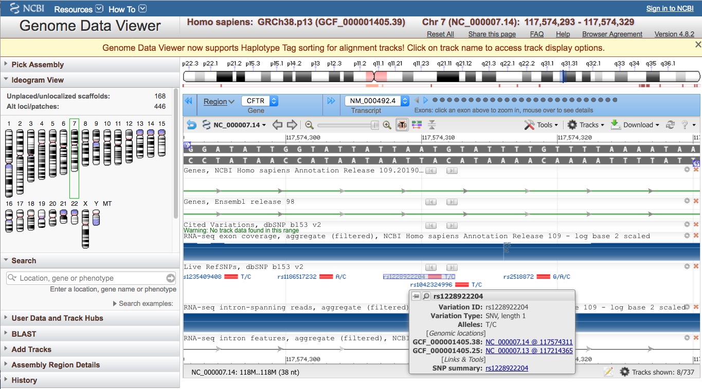Click Share this page link

tap(492, 34)
